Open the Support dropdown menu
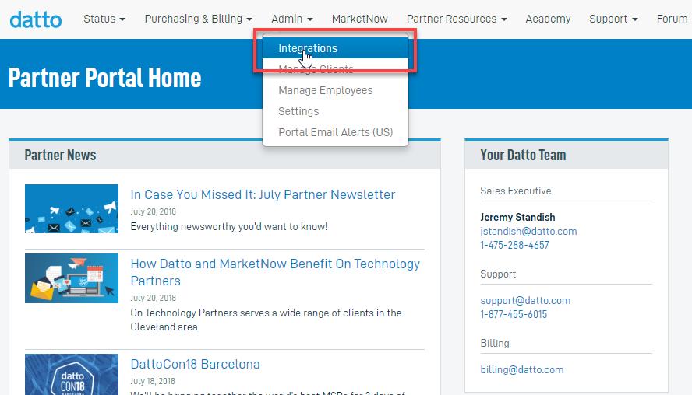This screenshot has width=692, height=395. pyautogui.click(x=613, y=19)
